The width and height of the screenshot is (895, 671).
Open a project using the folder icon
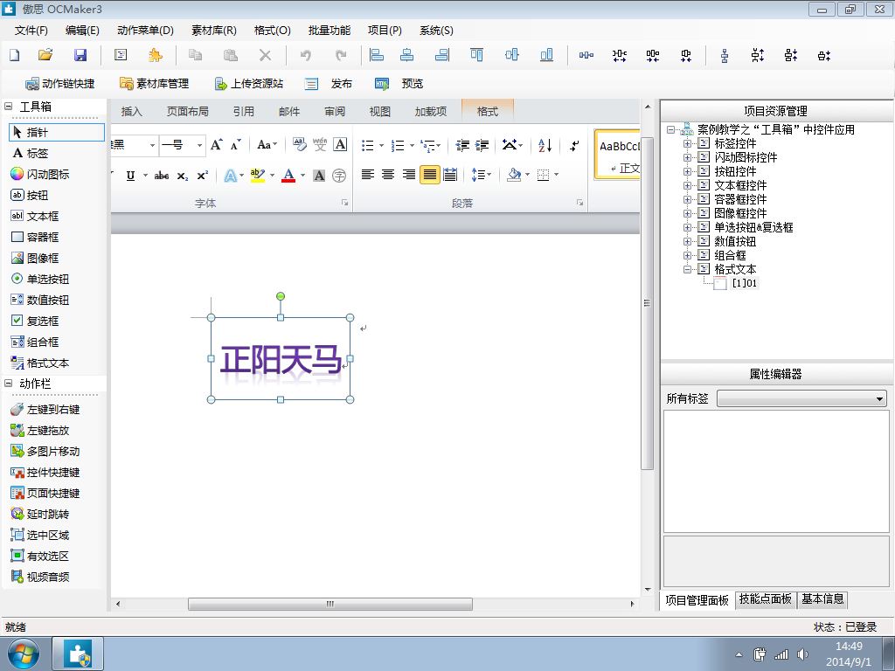pos(45,55)
